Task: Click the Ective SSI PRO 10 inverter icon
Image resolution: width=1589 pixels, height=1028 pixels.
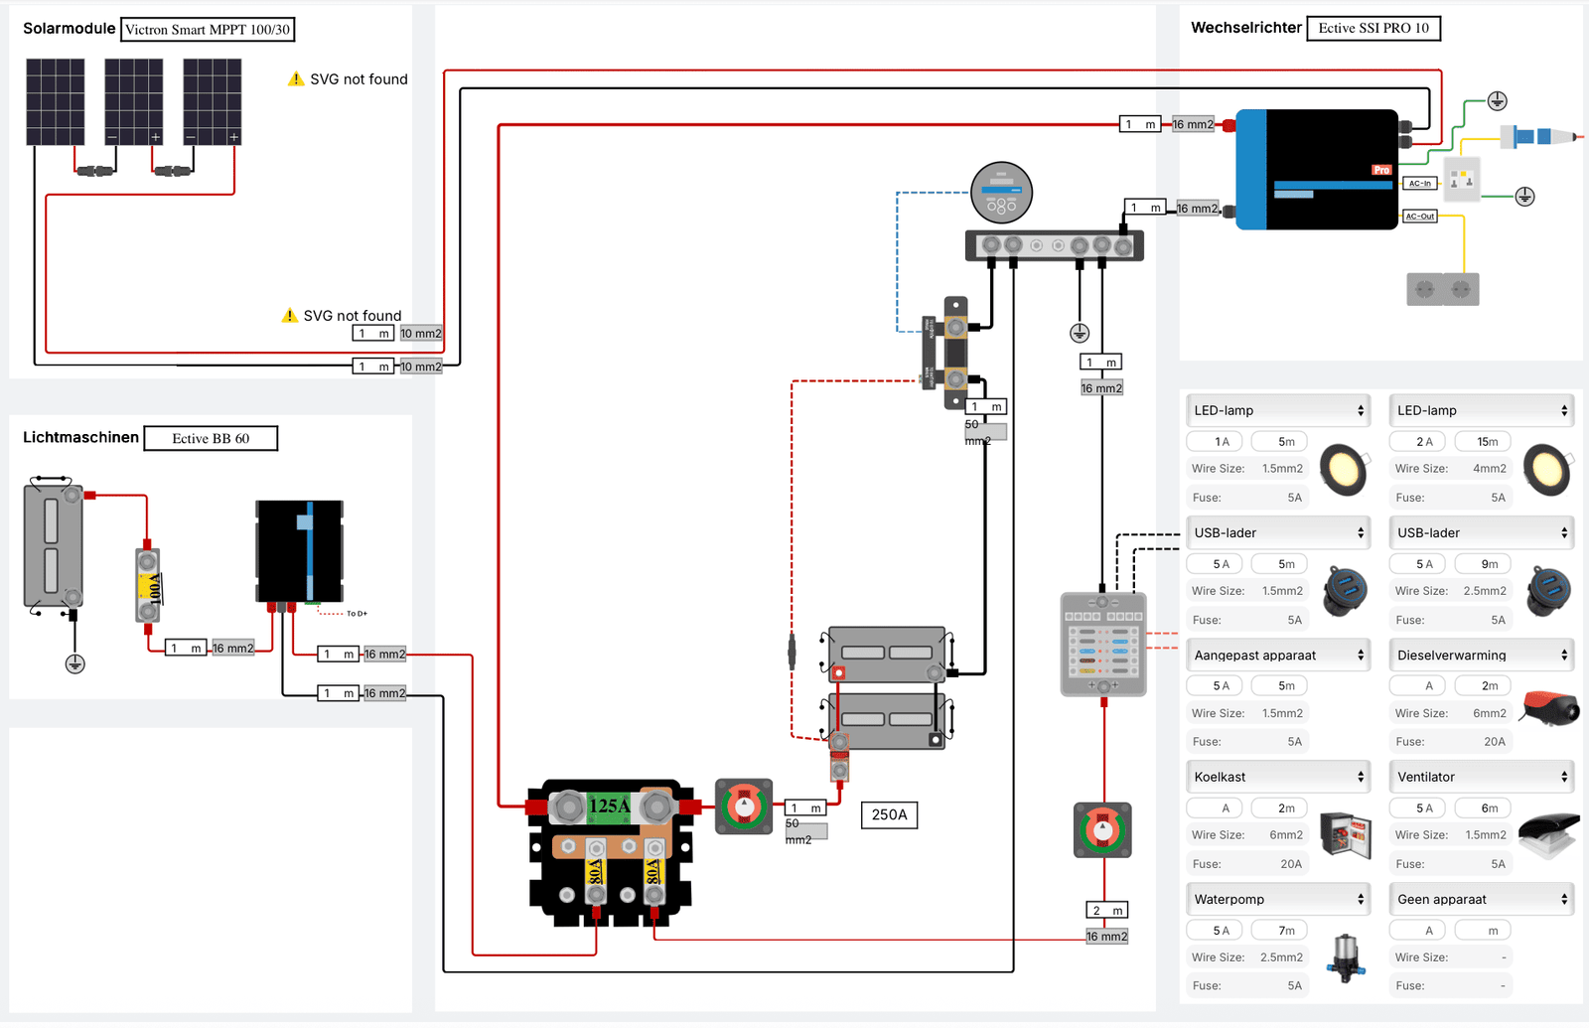Action: click(x=1316, y=169)
